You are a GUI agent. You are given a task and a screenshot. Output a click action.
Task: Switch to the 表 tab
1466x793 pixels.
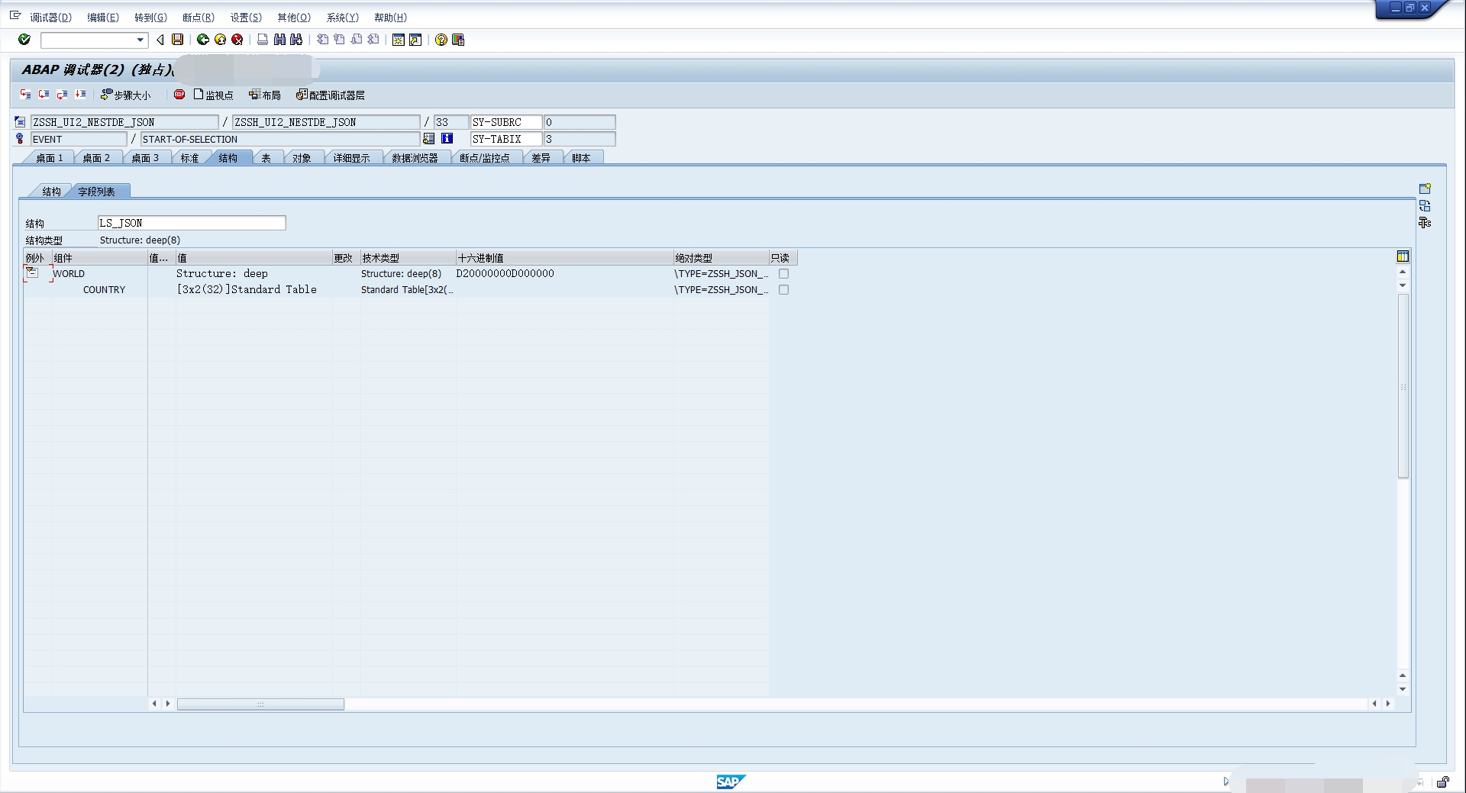pyautogui.click(x=266, y=158)
